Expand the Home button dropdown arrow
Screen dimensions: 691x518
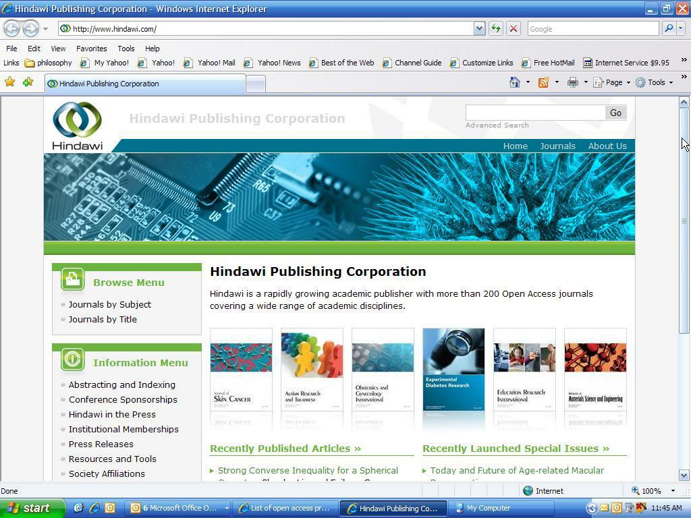click(528, 82)
